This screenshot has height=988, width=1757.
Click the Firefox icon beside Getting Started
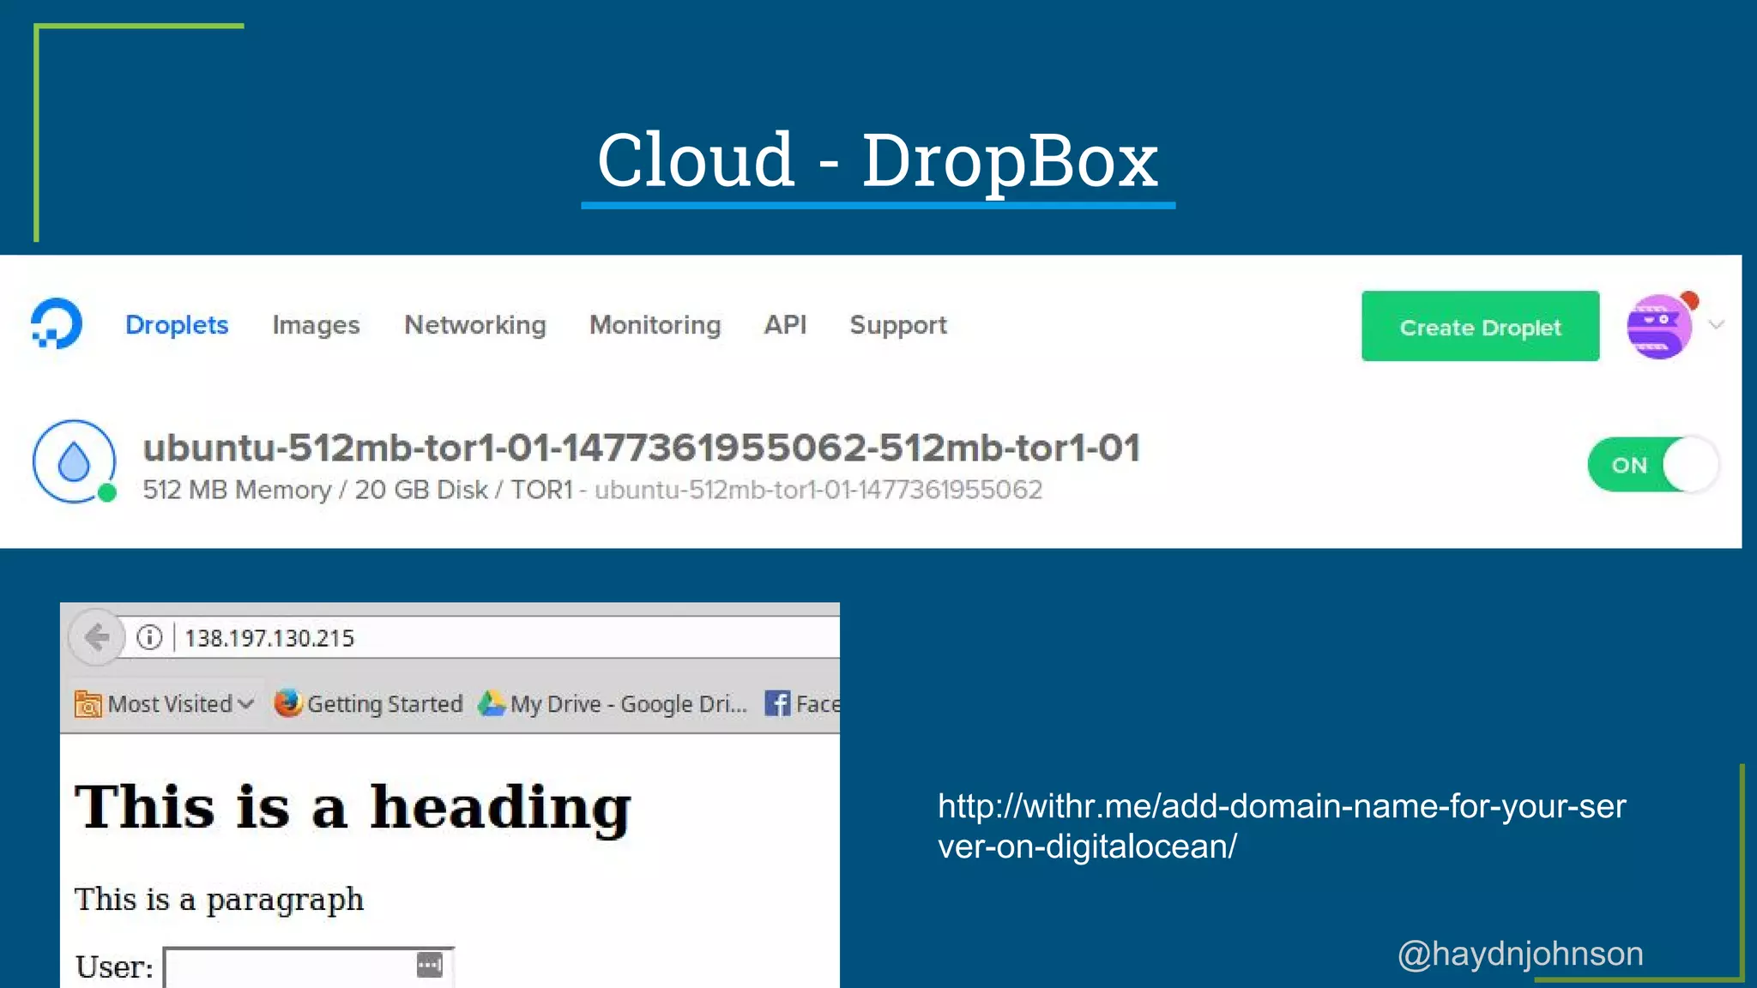coord(288,703)
